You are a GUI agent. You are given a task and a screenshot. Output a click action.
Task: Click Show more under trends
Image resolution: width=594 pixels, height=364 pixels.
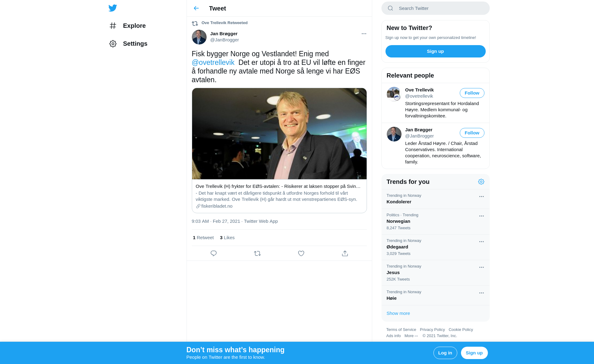coord(398,313)
